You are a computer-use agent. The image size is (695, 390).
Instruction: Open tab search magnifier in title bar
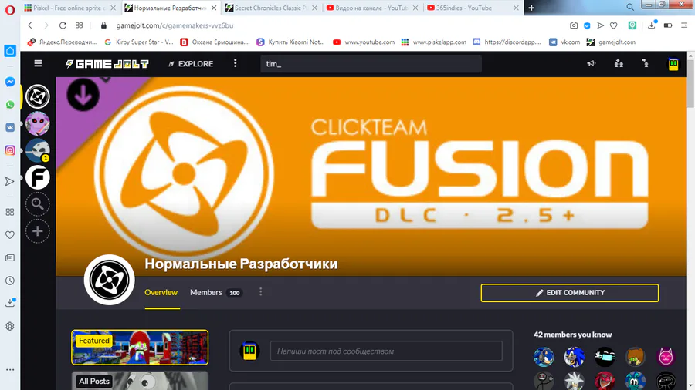pos(630,7)
